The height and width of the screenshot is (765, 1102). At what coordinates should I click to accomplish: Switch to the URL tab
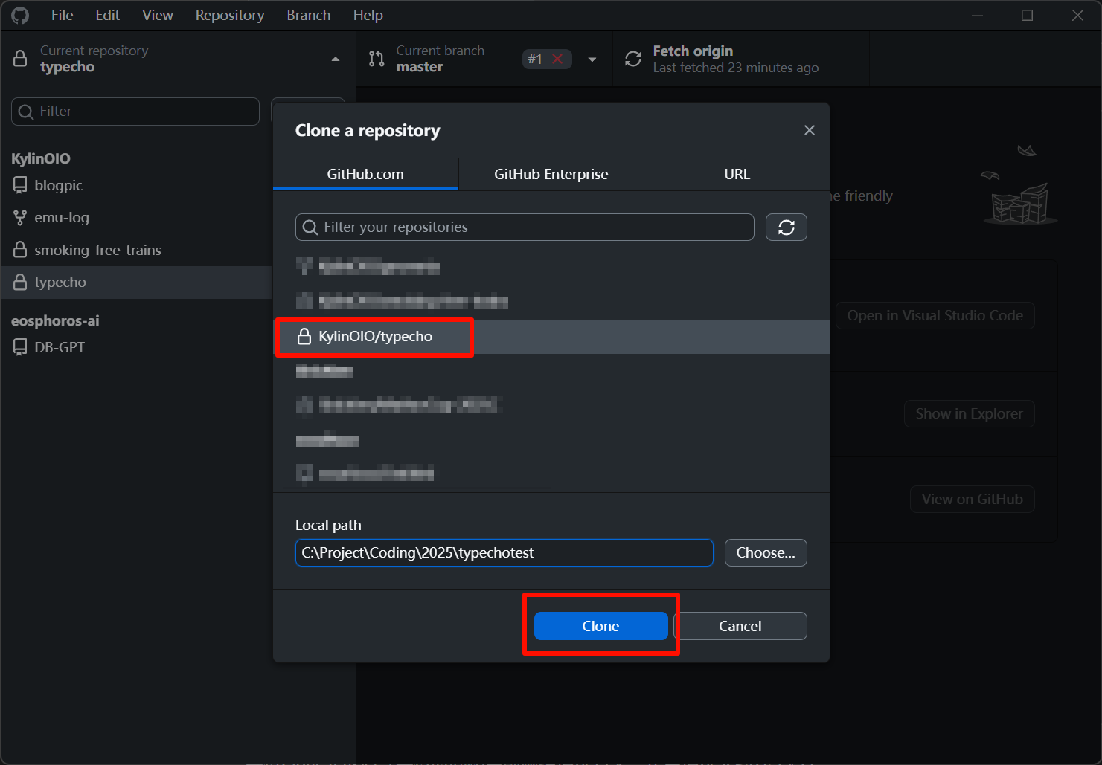click(x=737, y=174)
